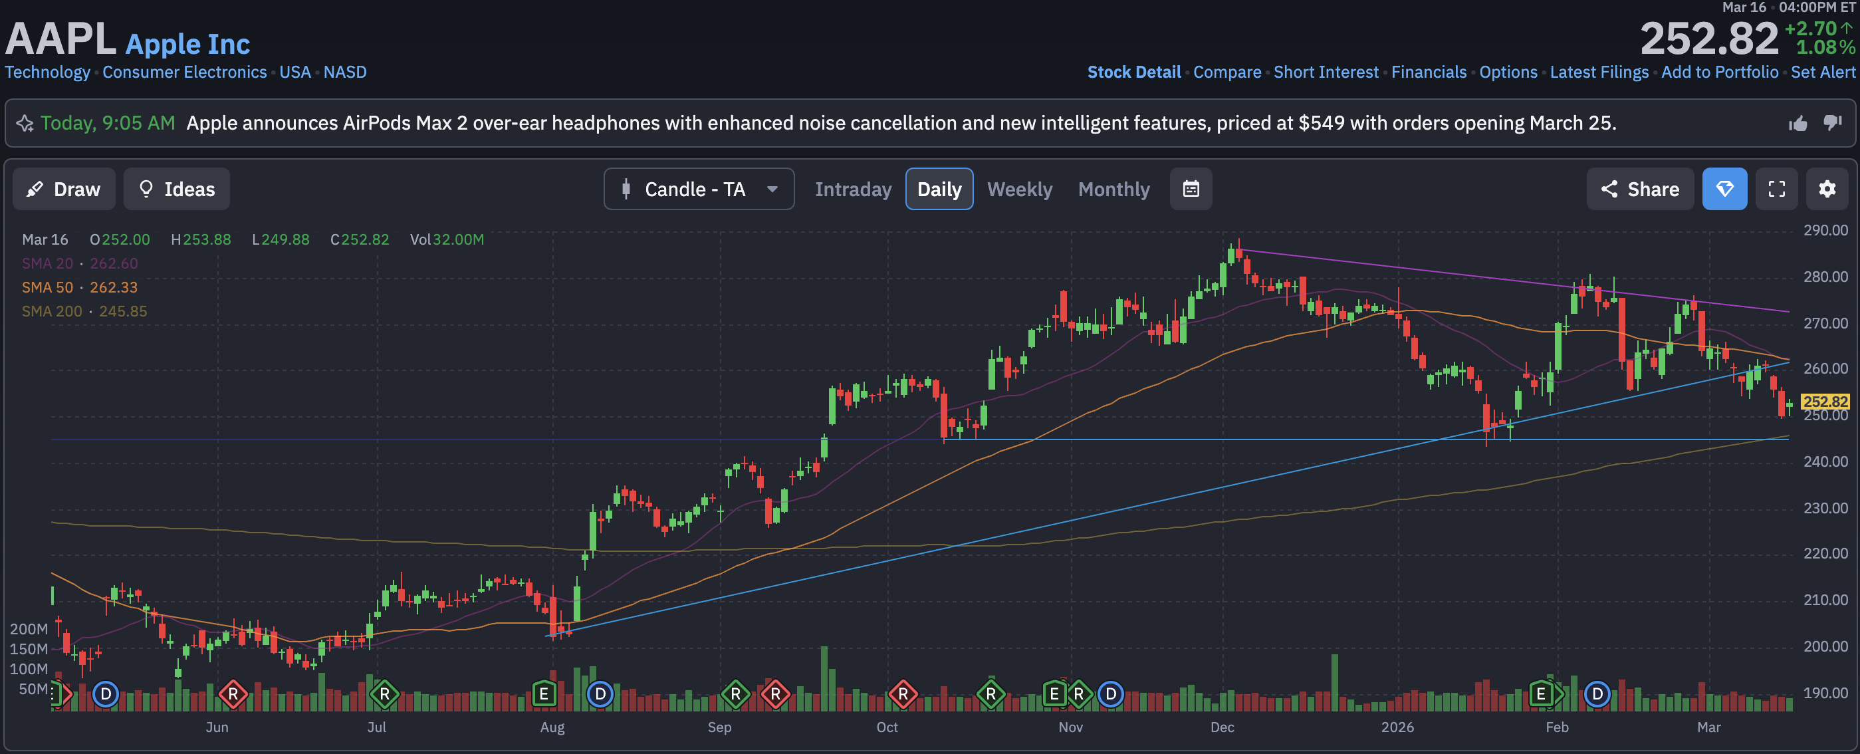Switch chart to Intraday timeframe
This screenshot has width=1860, height=754.
tap(853, 189)
